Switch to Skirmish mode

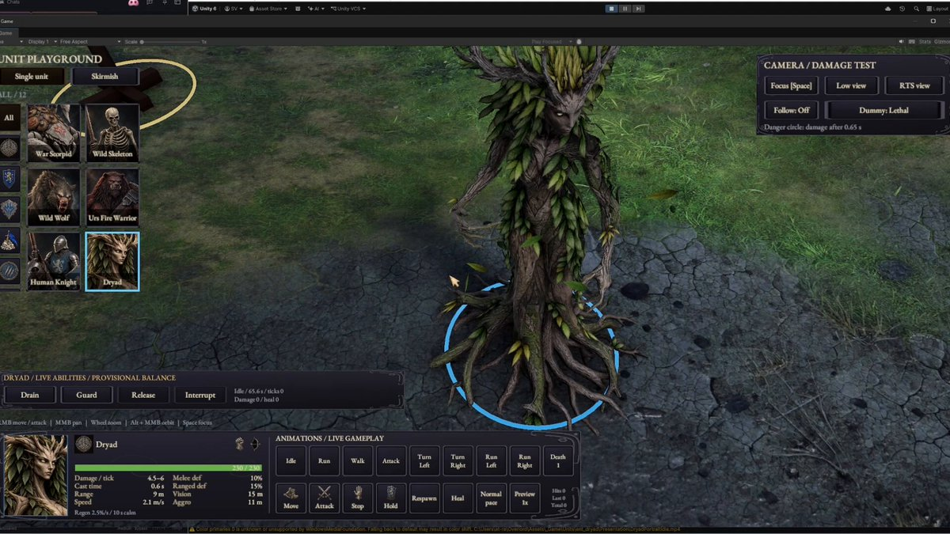[104, 76]
